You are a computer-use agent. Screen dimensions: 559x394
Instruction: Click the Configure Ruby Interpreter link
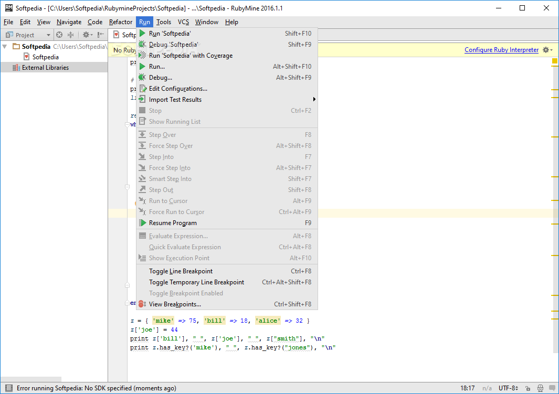pyautogui.click(x=501, y=50)
